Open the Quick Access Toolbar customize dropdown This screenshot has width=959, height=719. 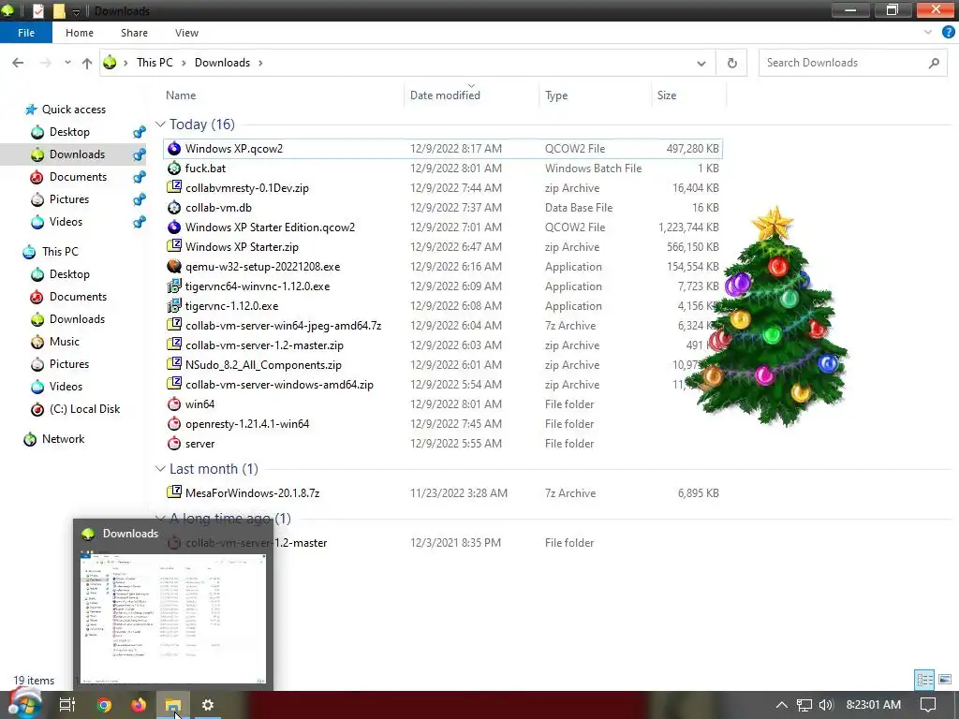click(x=76, y=11)
